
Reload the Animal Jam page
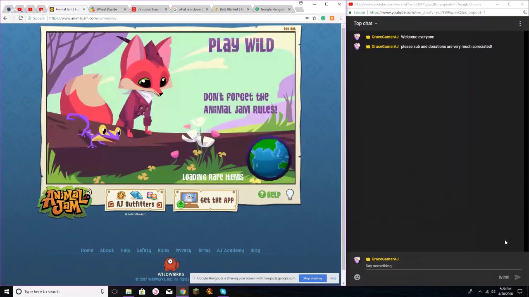[x=21, y=18]
